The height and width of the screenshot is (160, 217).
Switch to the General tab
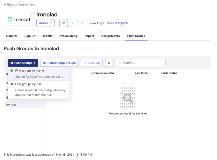coord(12,36)
